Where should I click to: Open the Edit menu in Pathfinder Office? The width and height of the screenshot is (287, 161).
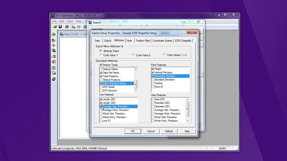62,21
